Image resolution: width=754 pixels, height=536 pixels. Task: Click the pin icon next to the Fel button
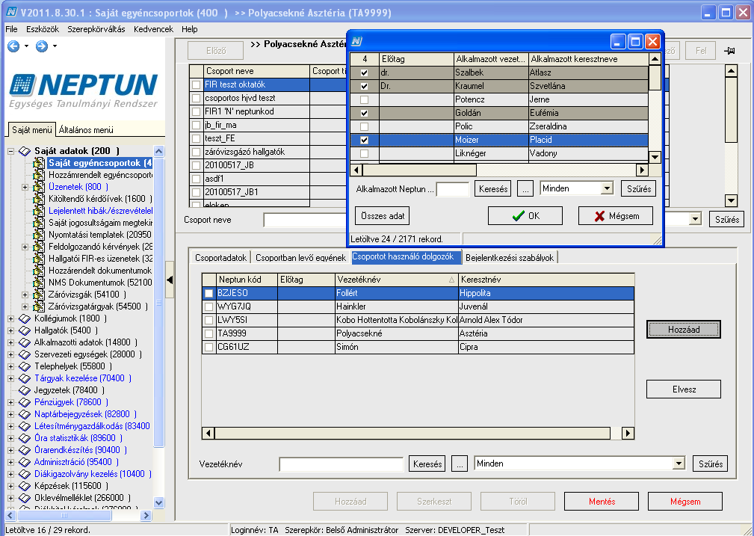click(729, 51)
